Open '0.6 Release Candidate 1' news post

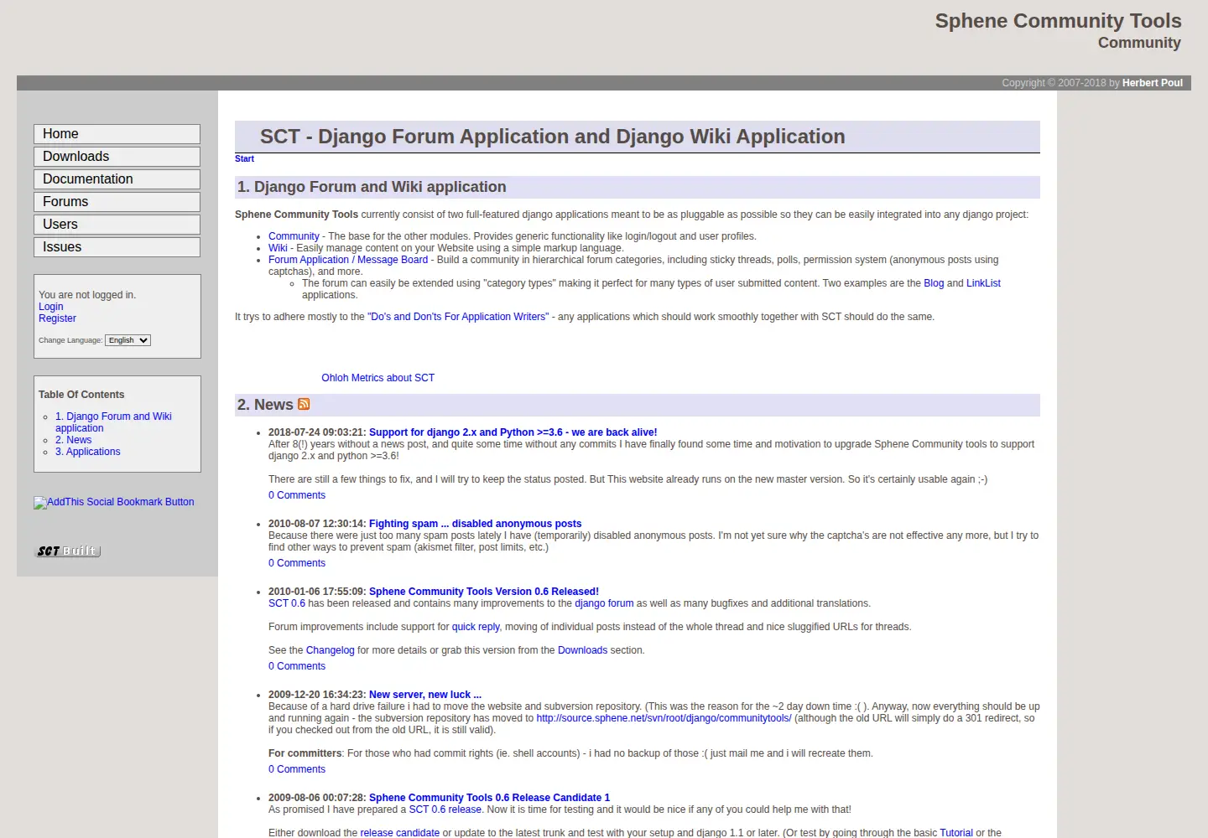tap(489, 798)
